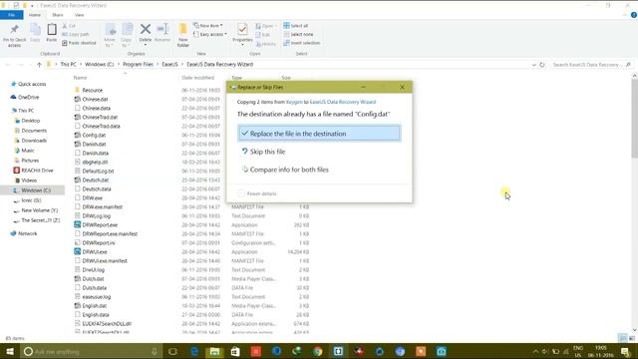This screenshot has width=638, height=359.
Task: Click the Search EaseUS Data Recovery box
Action: pos(591,65)
